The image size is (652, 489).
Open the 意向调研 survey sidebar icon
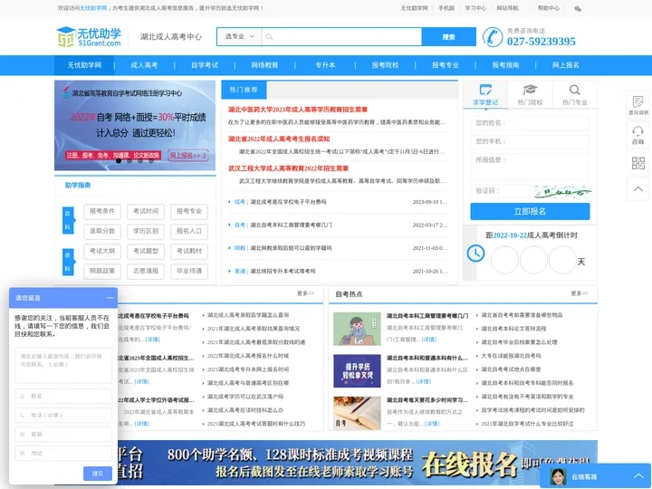[638, 105]
